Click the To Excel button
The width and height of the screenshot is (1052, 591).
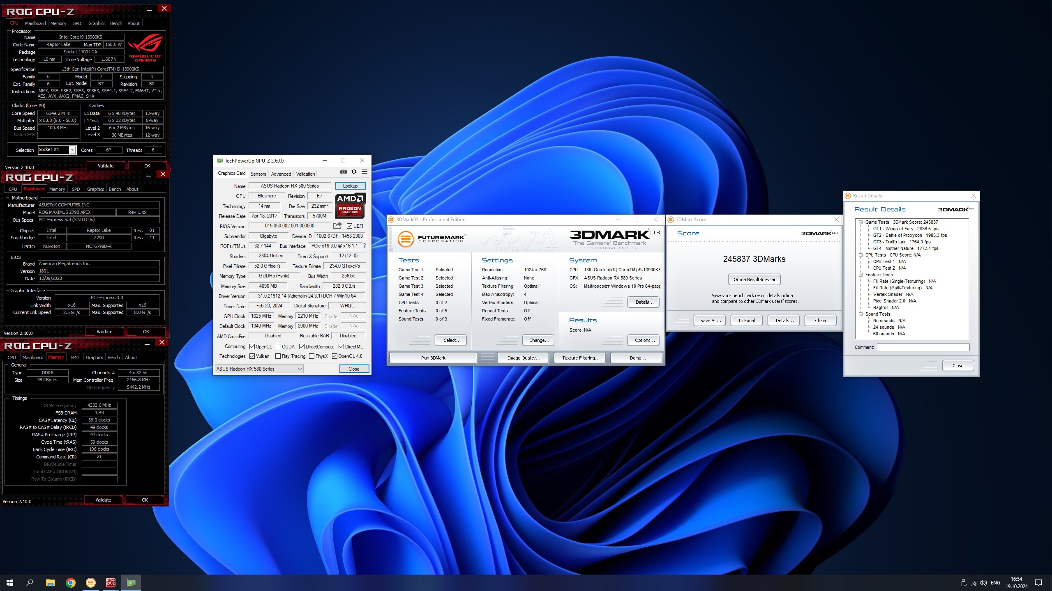746,321
